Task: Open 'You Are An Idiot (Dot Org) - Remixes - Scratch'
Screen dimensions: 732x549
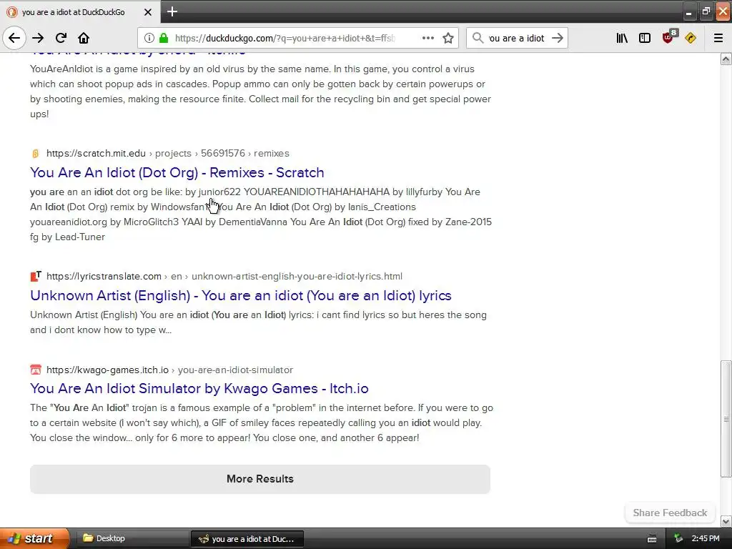Action: click(x=177, y=173)
